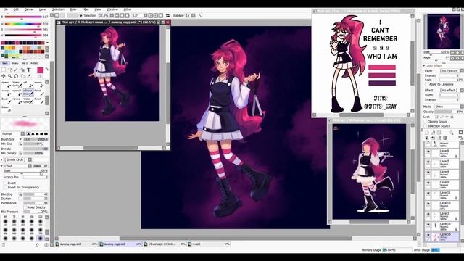
Task: Select the magic wand tool
Action: [x=16, y=70]
